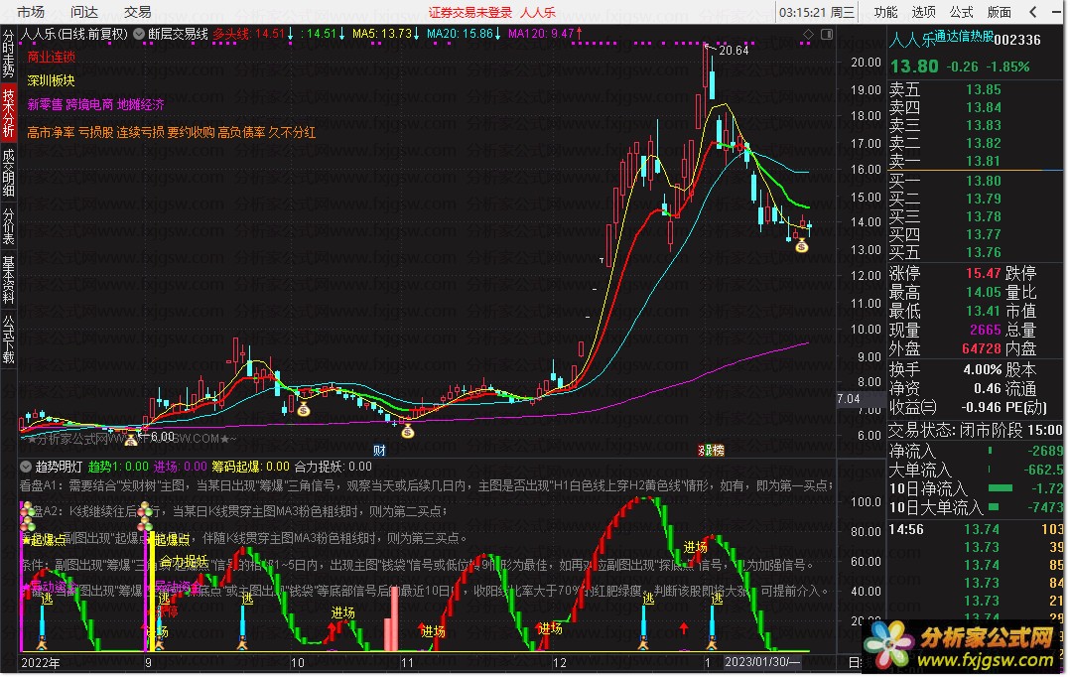Screen dimensions: 1070x677
Task: Click the 10日净流入 green bar
Action: (x=1001, y=488)
